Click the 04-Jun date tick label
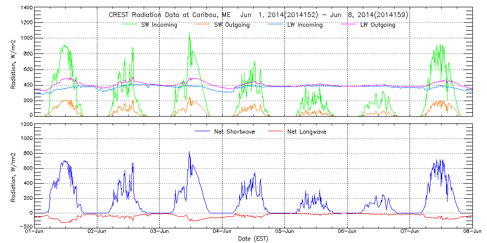The width and height of the screenshot is (487, 243). 223,232
